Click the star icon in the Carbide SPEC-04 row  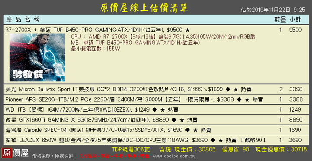coord(195,130)
